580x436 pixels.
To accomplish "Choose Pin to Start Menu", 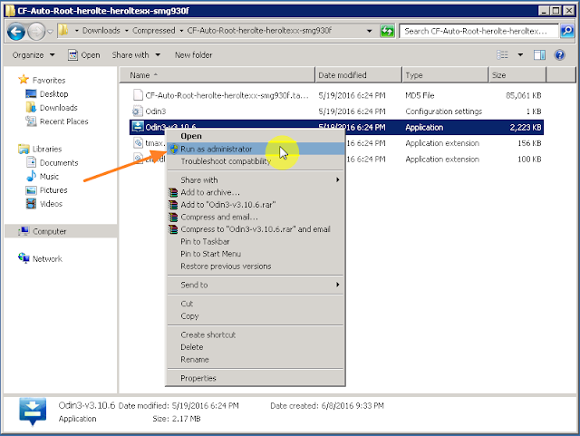I will tap(256, 254).
